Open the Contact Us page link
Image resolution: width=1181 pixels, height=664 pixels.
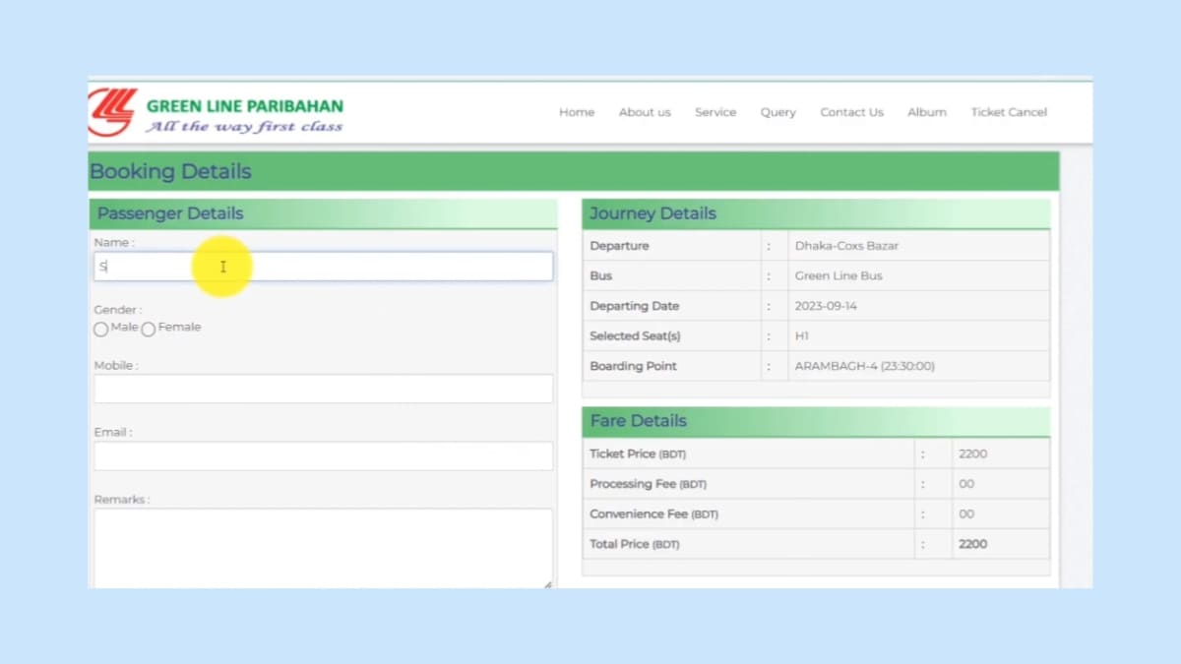coord(851,112)
